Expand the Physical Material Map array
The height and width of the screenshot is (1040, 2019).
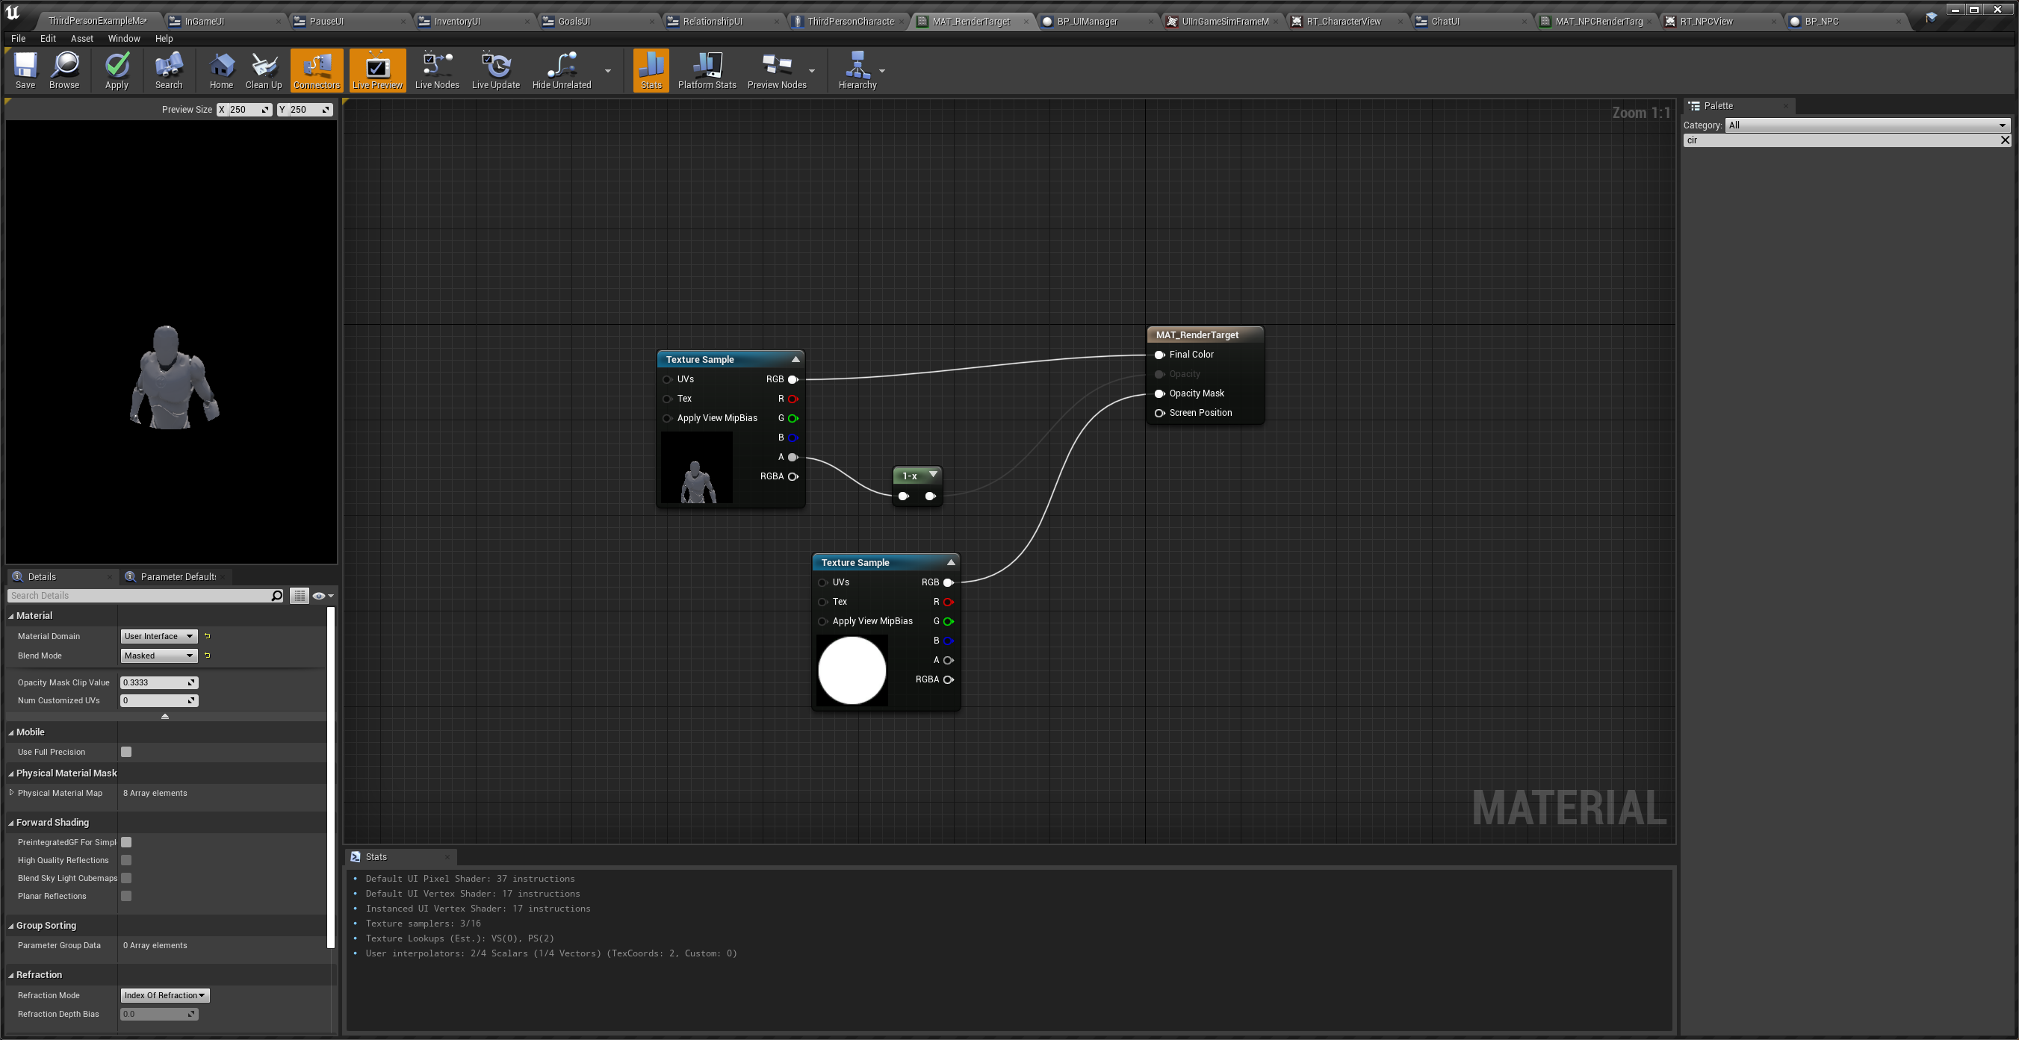[x=12, y=793]
